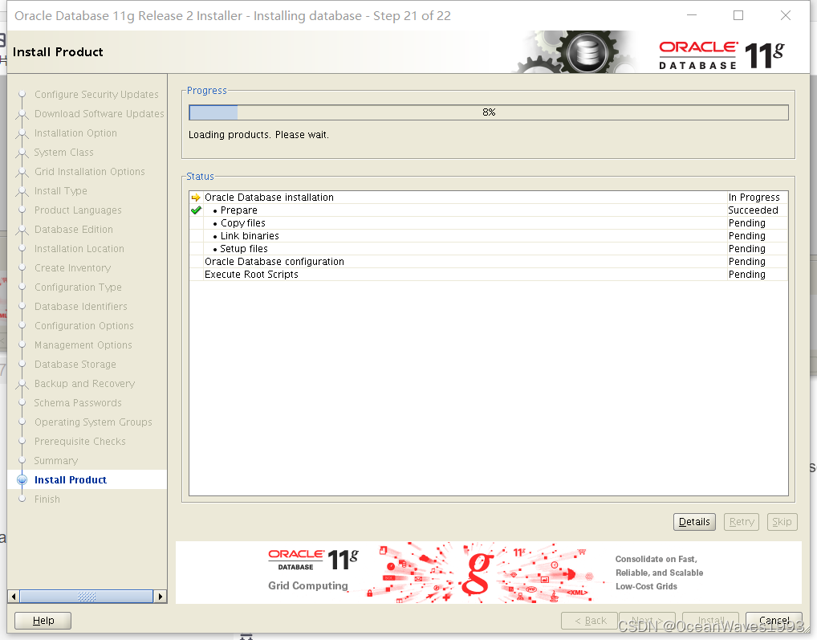This screenshot has width=817, height=640.
Task: Click the Database Storage step
Action: 75,365
